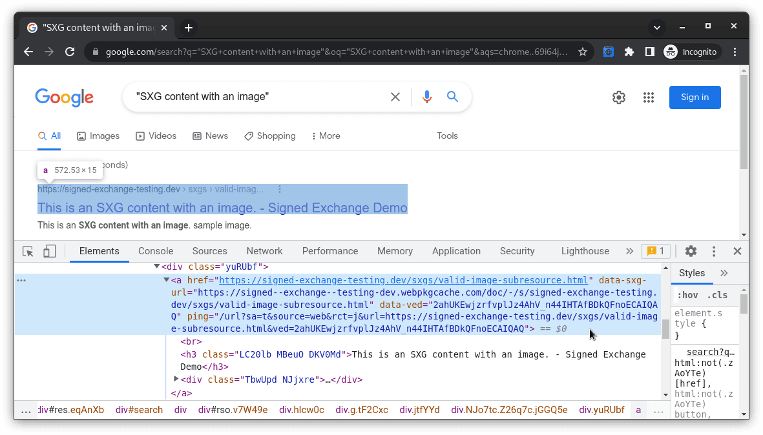This screenshot has height=435, width=763.
Task: Click the Sign in button
Action: pyautogui.click(x=695, y=97)
